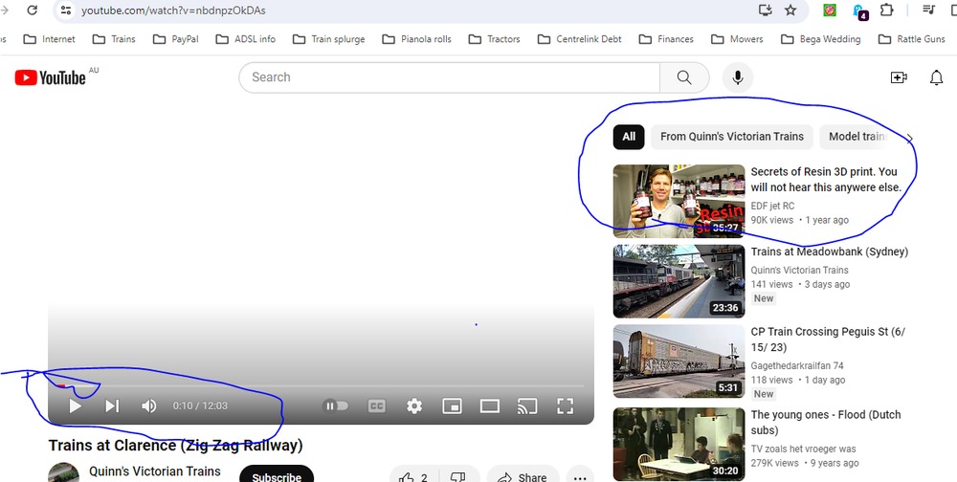Open the Mowers bookmarks folder
The height and width of the screenshot is (482, 957).
pos(737,39)
